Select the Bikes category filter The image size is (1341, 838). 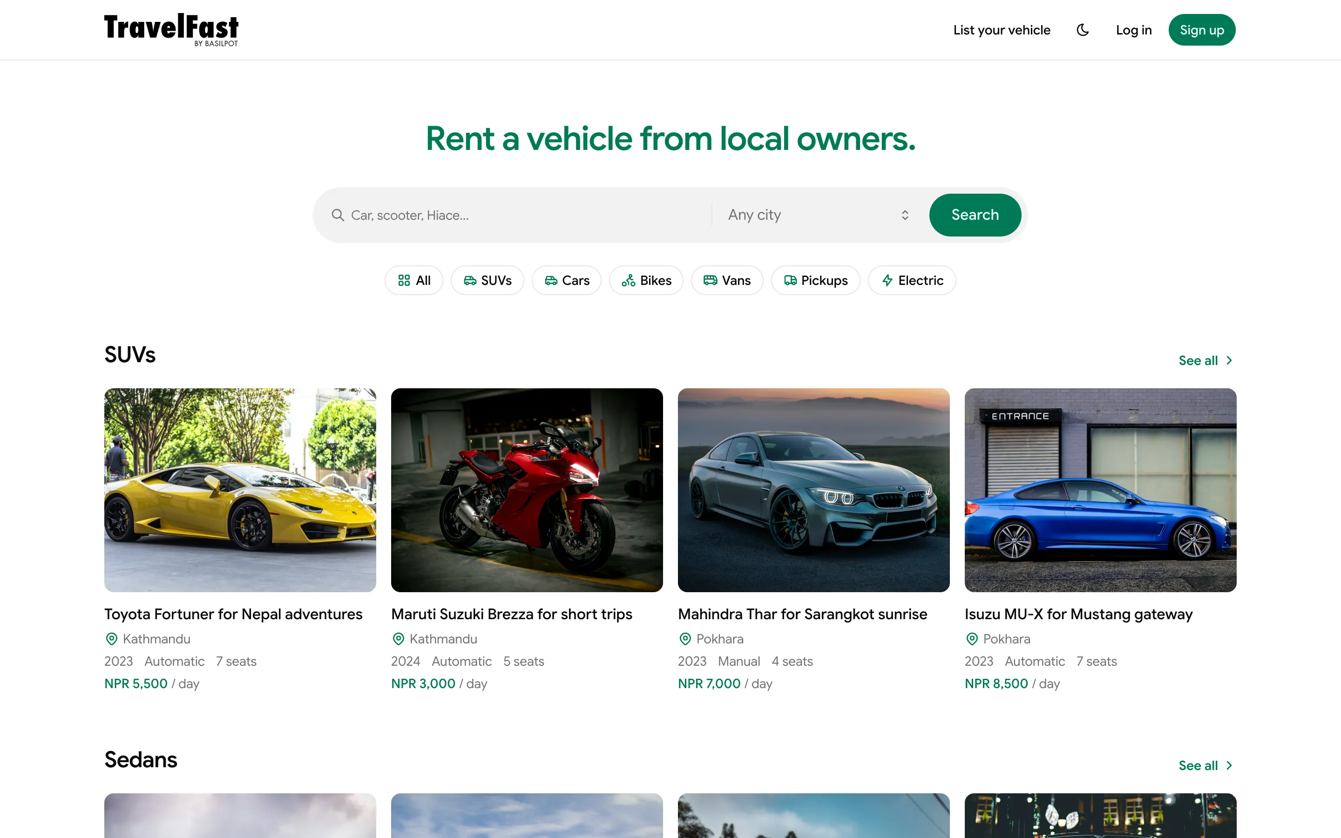click(x=646, y=280)
